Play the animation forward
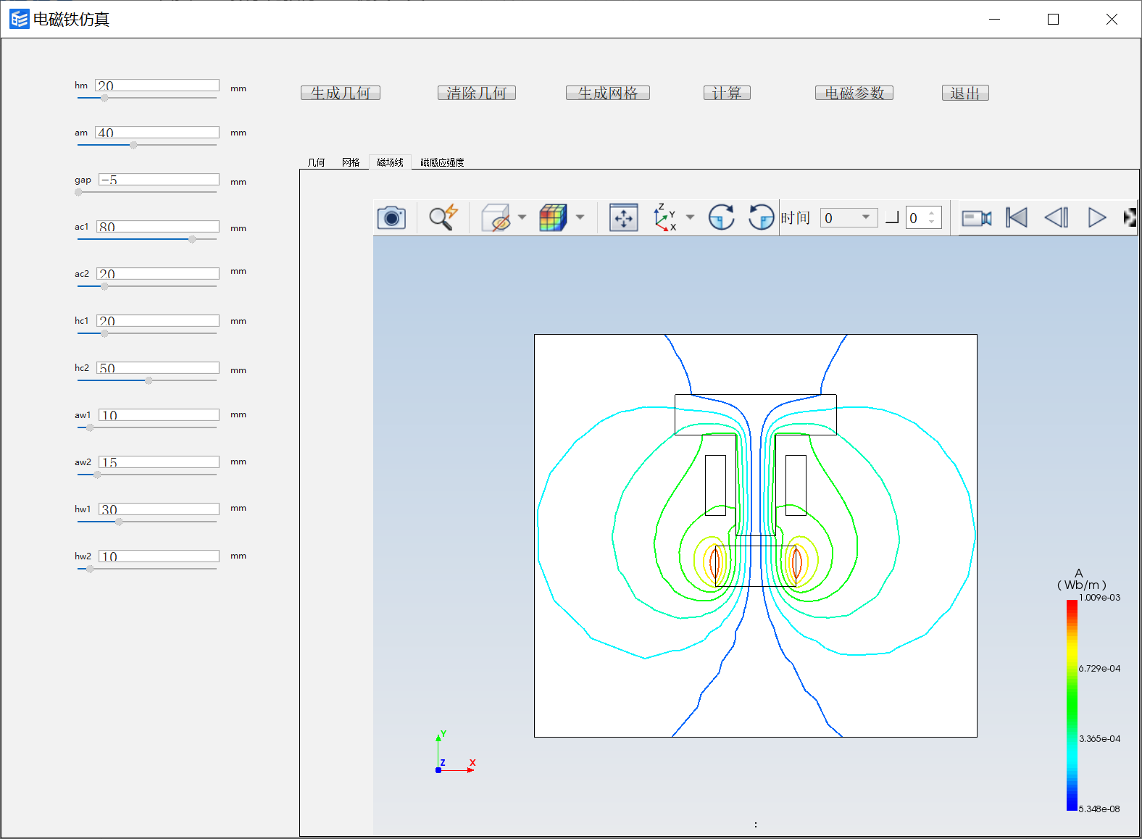 (1097, 217)
